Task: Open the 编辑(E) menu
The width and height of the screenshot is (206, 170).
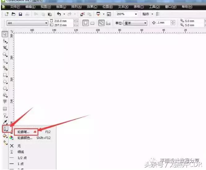Action: point(30,7)
